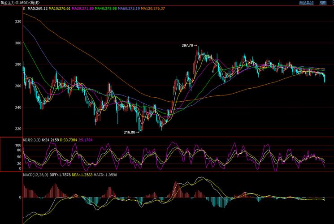The width and height of the screenshot is (334, 224).
Task: Click the 20 level on KDJ axis
Action: point(19,164)
